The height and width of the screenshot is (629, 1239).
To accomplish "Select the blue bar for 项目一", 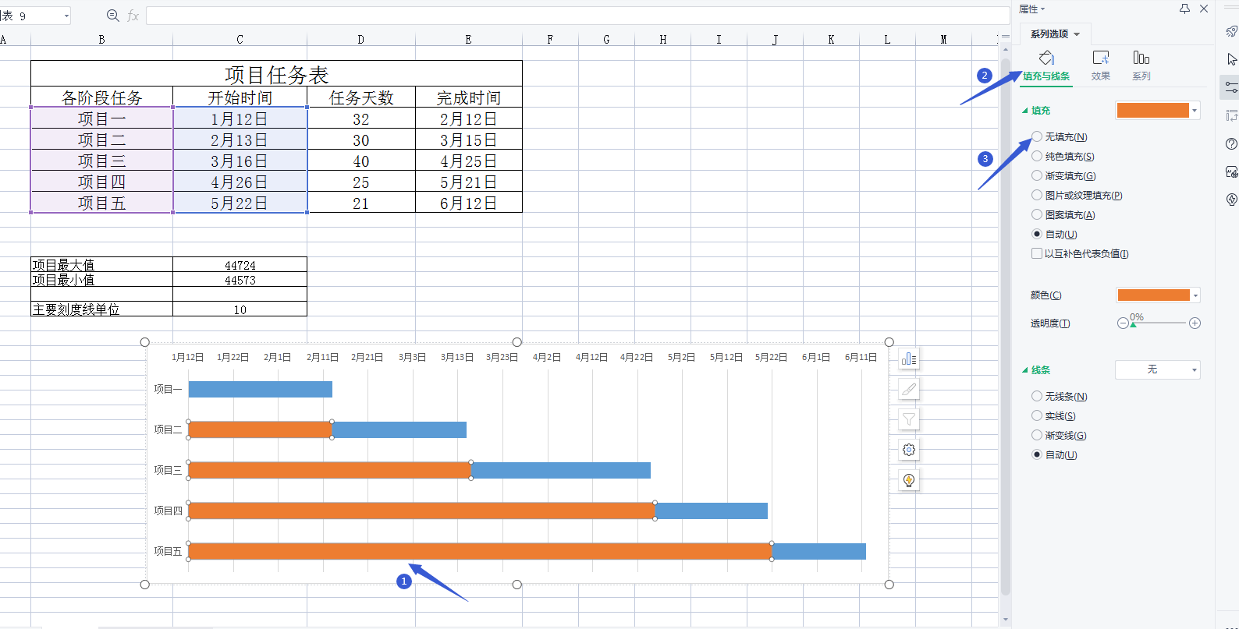I will pos(261,389).
